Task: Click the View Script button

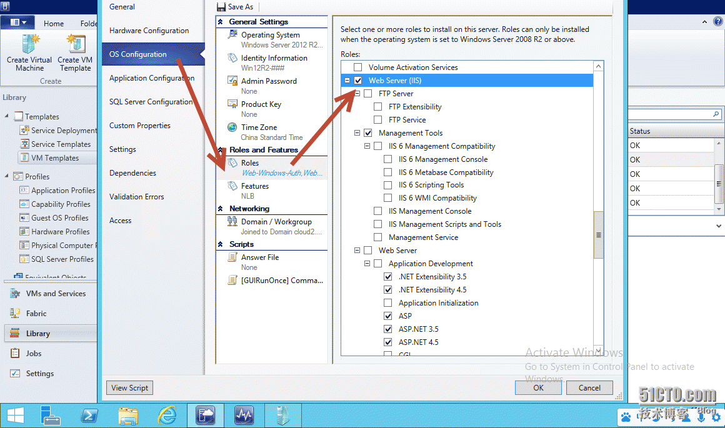Action: (129, 388)
